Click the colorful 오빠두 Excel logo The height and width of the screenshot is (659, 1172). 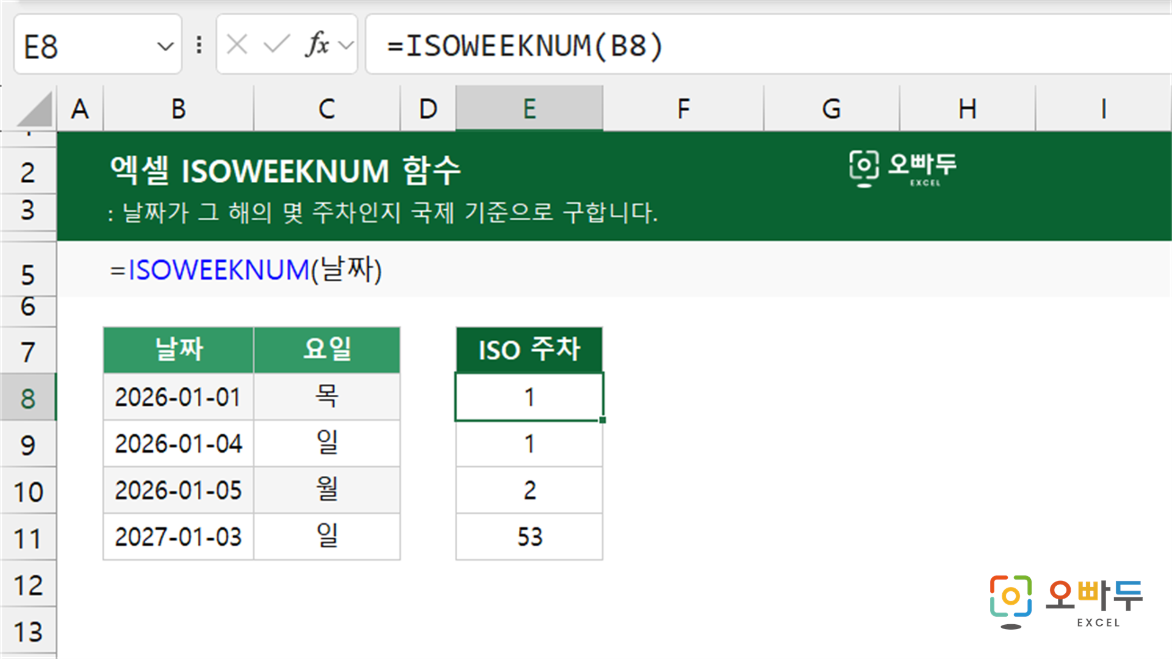[x=1066, y=602]
